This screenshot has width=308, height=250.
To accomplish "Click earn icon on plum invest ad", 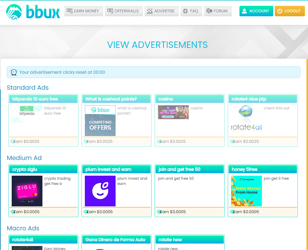I will [x=86, y=212].
